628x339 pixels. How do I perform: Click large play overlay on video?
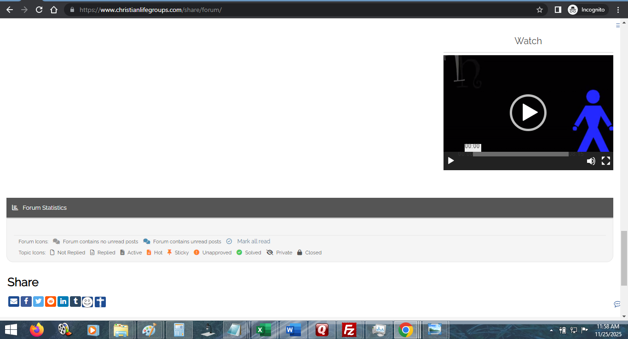click(528, 113)
